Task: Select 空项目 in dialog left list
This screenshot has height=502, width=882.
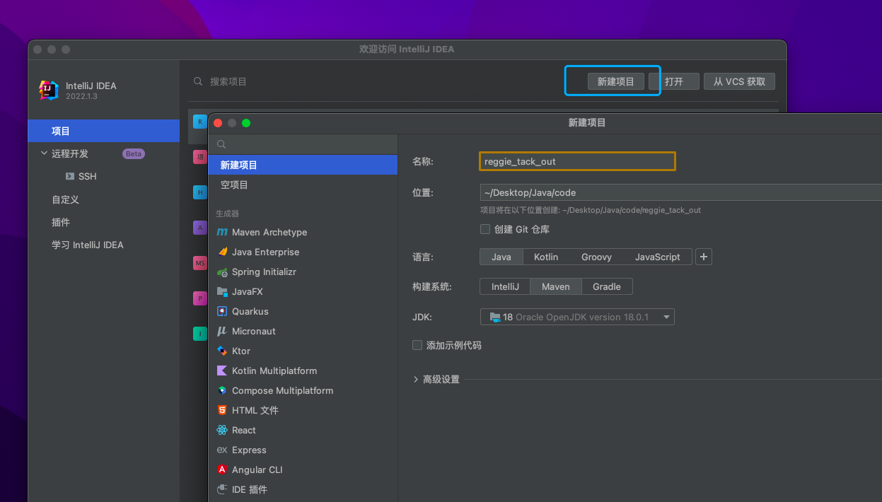Action: (303, 185)
